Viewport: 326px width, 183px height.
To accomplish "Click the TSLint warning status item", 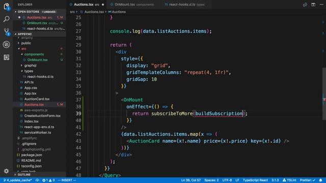I will 289,180.
